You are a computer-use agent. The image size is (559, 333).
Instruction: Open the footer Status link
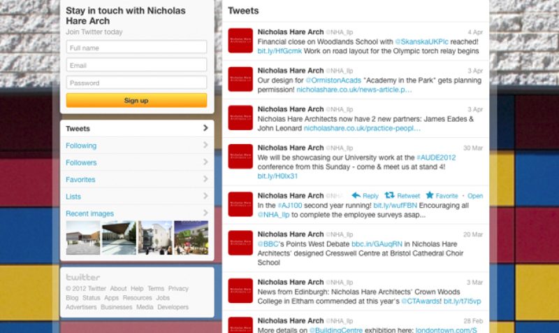pyautogui.click(x=92, y=297)
